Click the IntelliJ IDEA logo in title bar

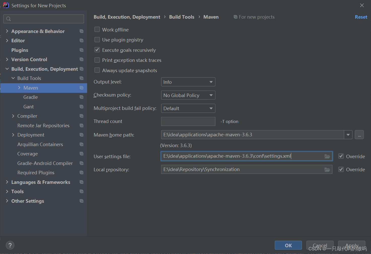(6, 5)
